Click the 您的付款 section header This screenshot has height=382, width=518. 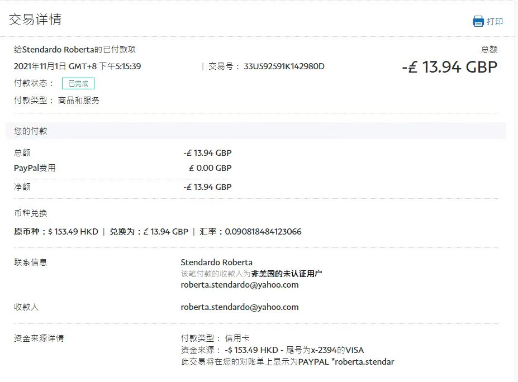[x=31, y=131]
